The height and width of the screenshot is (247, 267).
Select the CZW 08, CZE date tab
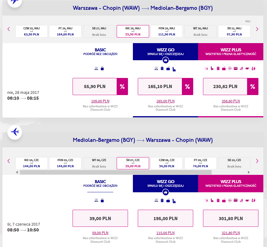click(167, 163)
